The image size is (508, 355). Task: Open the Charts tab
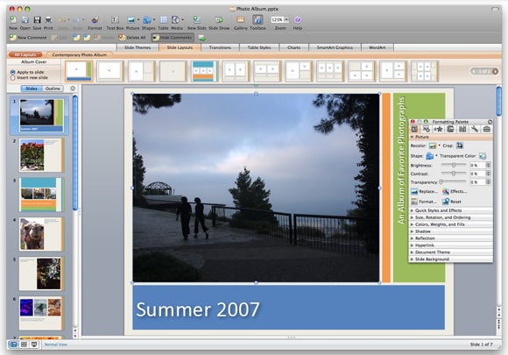(x=293, y=47)
